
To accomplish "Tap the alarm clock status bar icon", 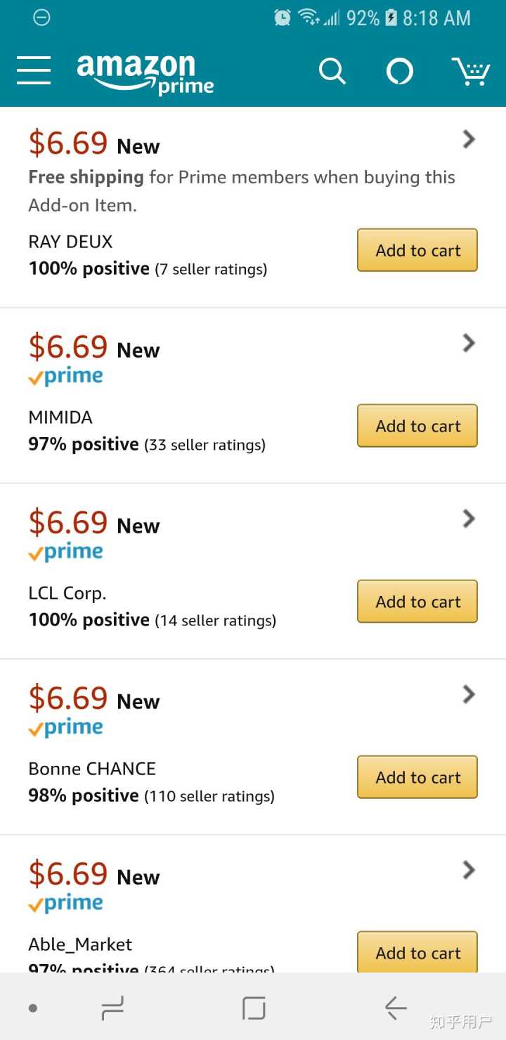I will point(283,18).
